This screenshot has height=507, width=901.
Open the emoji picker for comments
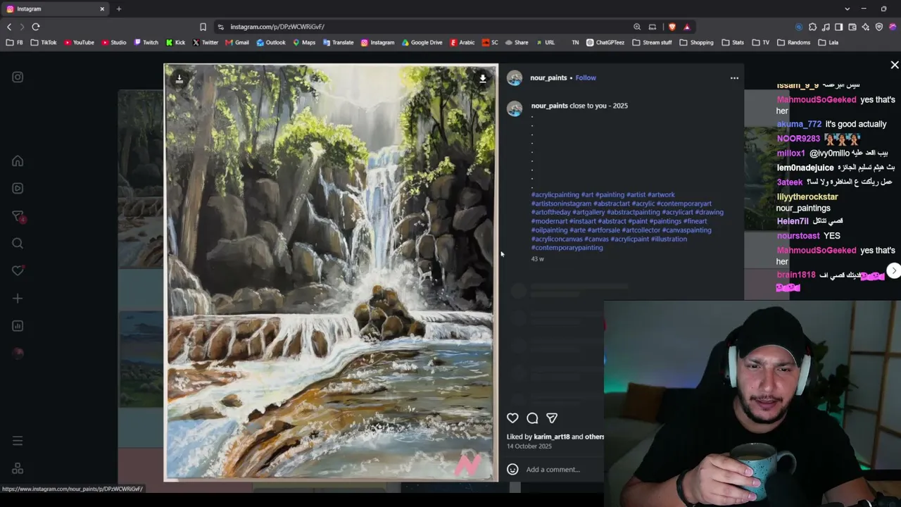click(512, 470)
